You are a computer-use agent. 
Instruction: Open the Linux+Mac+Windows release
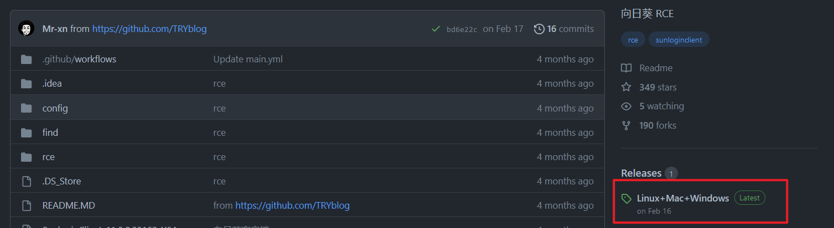683,198
